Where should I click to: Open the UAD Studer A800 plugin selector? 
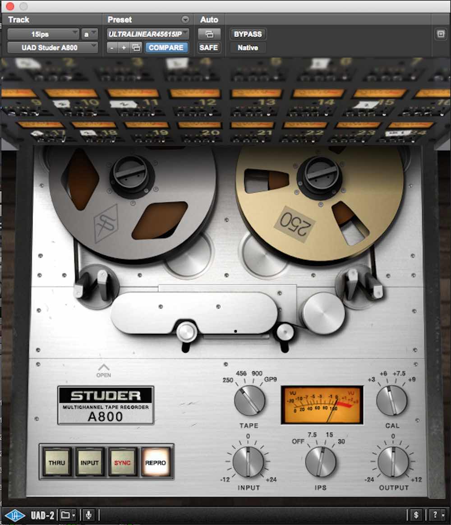pyautogui.click(x=53, y=47)
